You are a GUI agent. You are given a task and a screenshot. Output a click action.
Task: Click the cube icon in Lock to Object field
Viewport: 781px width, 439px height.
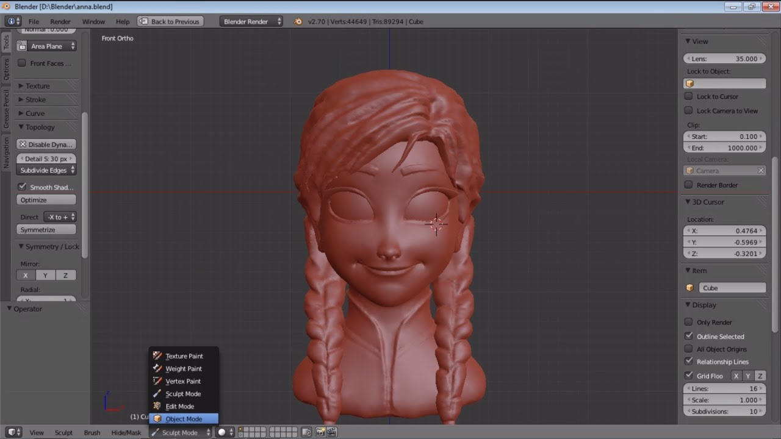[x=690, y=84]
